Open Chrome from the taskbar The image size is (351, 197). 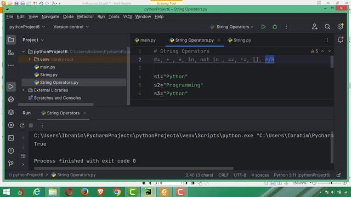(x=117, y=192)
